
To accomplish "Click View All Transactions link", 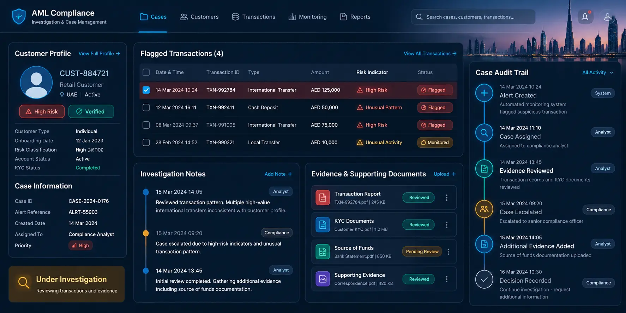I will coord(430,54).
